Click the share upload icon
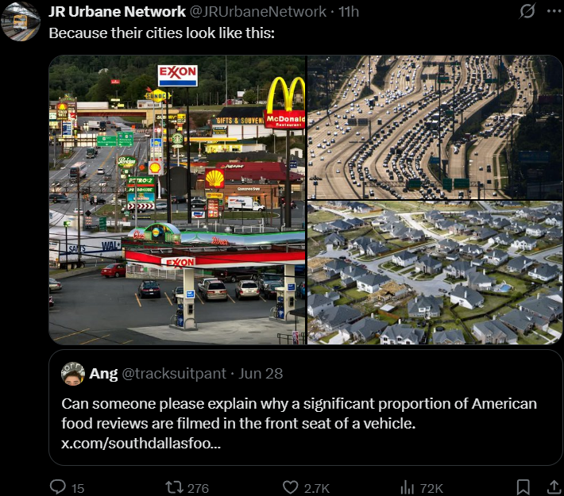564x496 pixels. (554, 487)
